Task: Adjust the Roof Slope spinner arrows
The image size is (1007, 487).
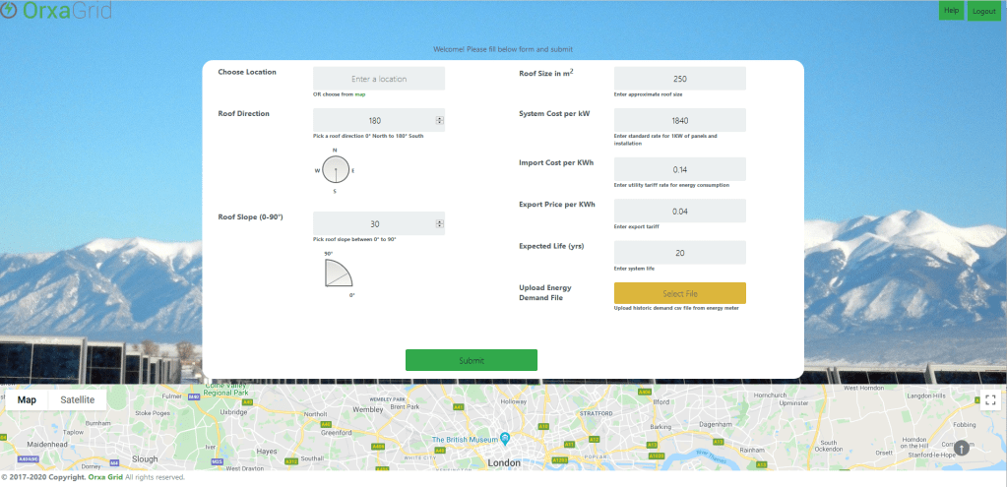Action: pyautogui.click(x=439, y=224)
